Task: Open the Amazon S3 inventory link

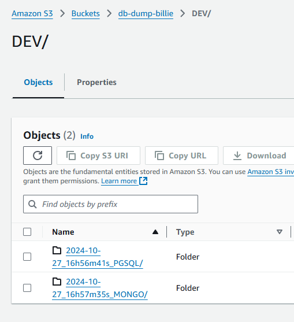Action: coord(271,172)
